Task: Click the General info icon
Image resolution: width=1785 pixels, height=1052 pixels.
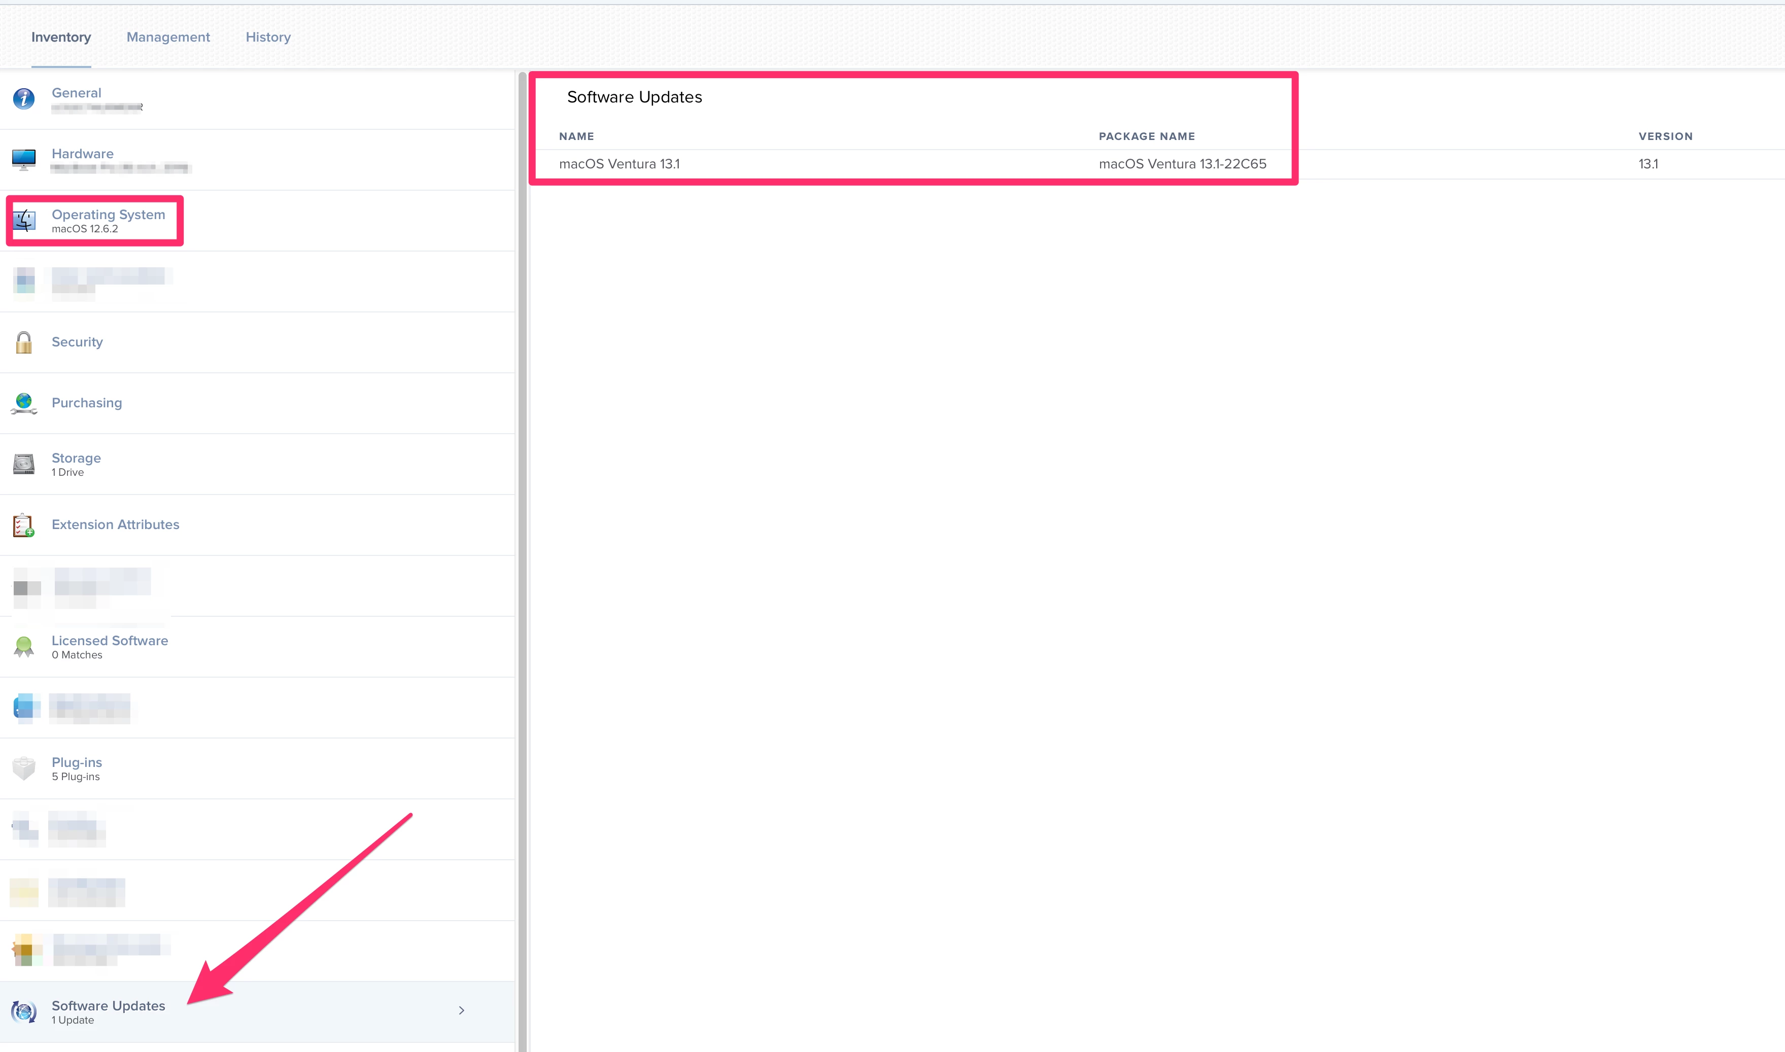Action: 24,98
